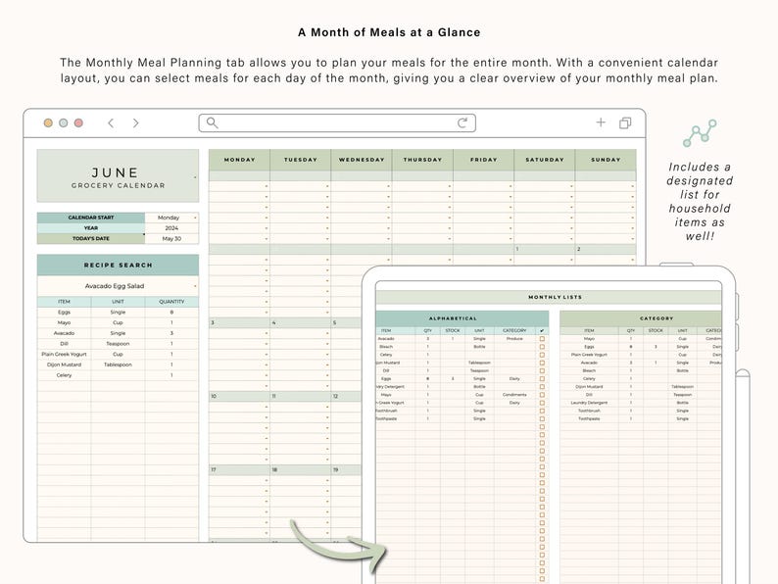This screenshot has width=778, height=584.
Task: Tick the Avocado checkbox in the Alphabetical list
Action: pos(542,339)
